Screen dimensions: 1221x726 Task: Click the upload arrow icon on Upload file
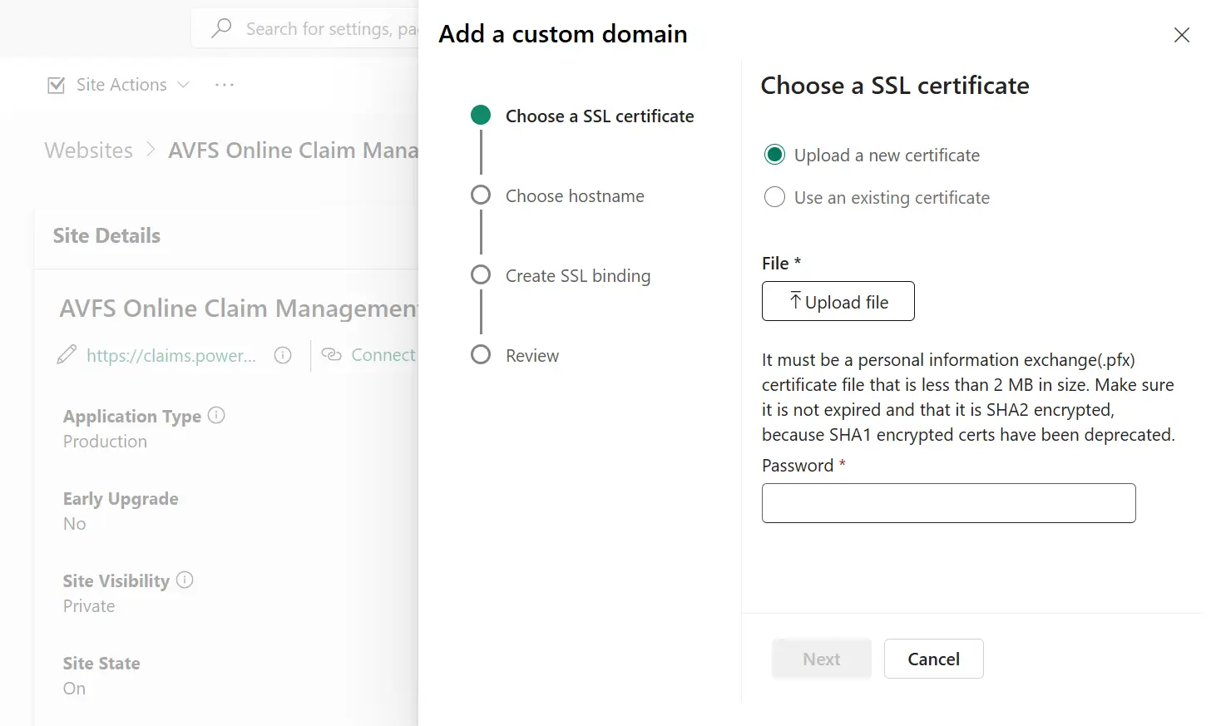pyautogui.click(x=795, y=300)
